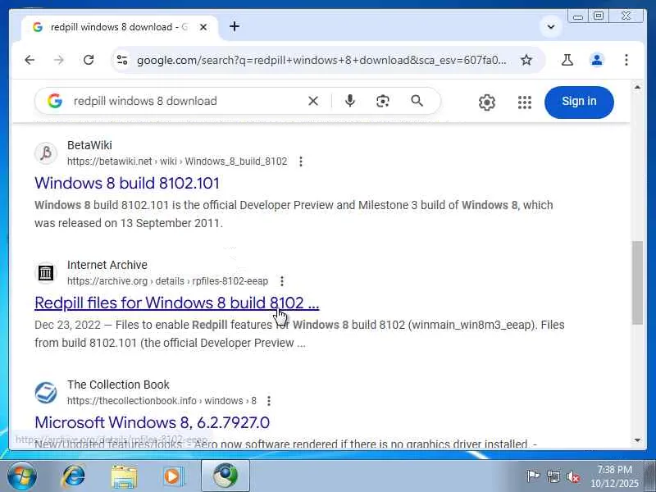Click the page scrollbar up arrow
Image resolution: width=656 pixels, height=492 pixels.
coord(637,88)
